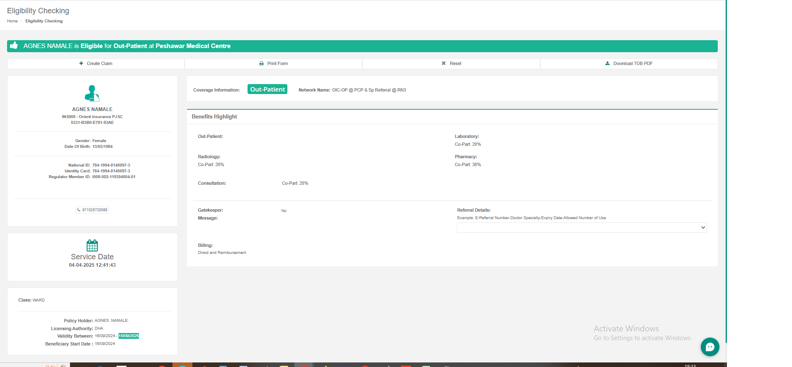
Task: Click the Reset button label
Action: tap(455, 63)
